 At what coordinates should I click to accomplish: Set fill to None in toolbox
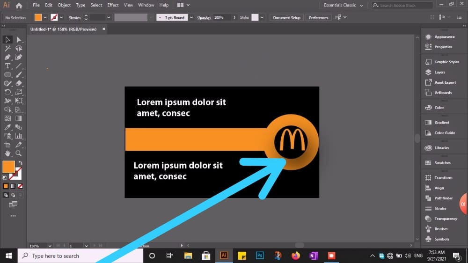pyautogui.click(x=20, y=186)
